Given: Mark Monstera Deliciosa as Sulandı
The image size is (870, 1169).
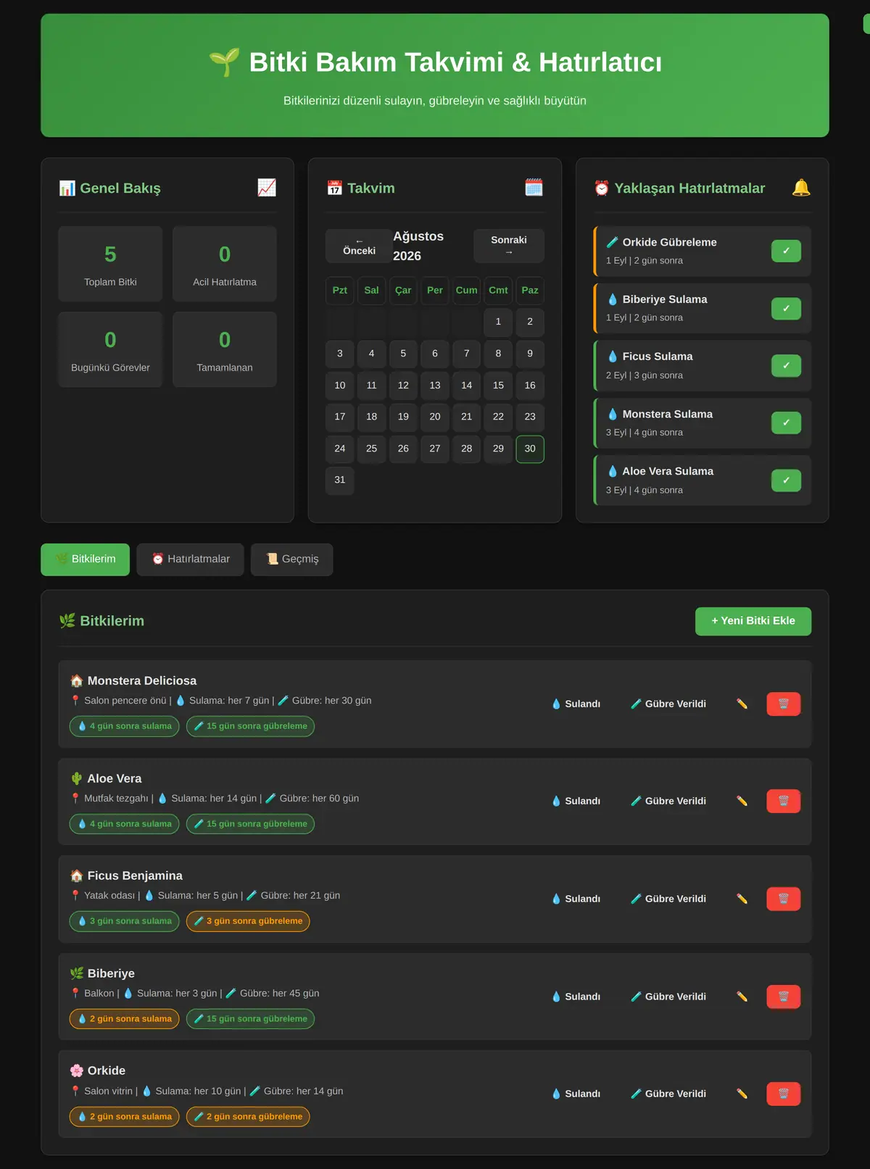Looking at the screenshot, I should (576, 704).
